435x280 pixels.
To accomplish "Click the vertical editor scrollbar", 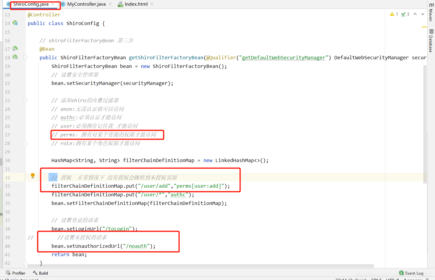I will coord(425,124).
